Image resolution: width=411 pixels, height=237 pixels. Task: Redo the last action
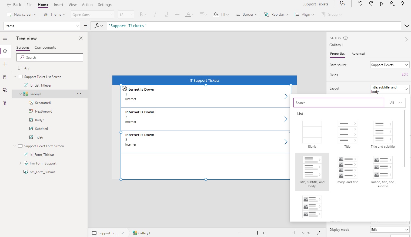(371, 4)
